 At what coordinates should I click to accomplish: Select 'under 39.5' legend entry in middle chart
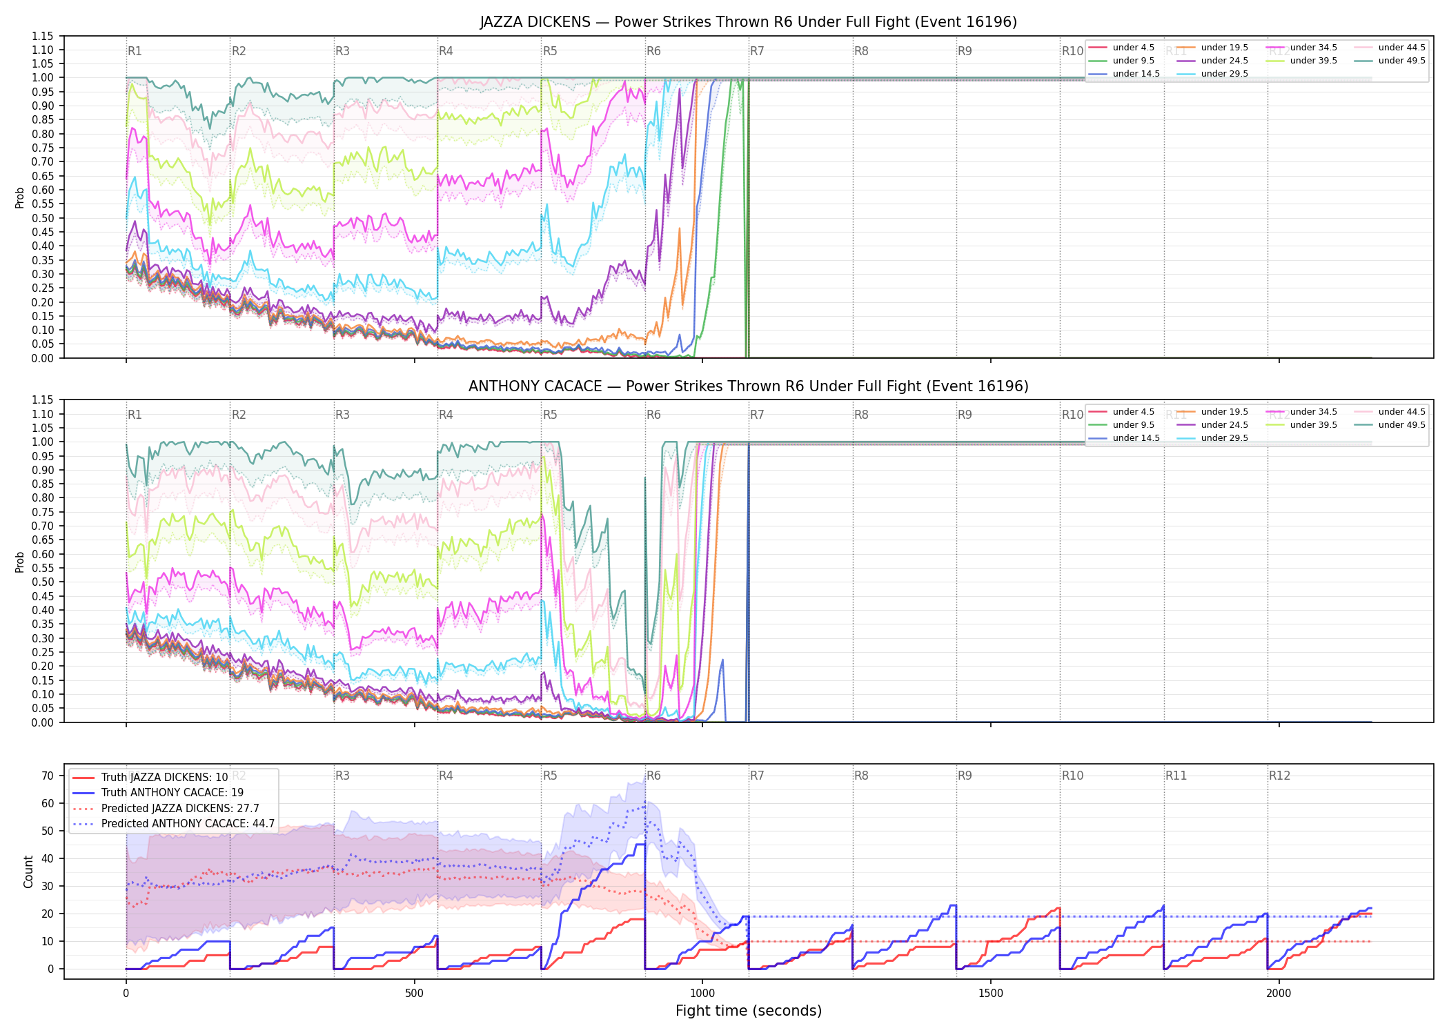click(1301, 425)
